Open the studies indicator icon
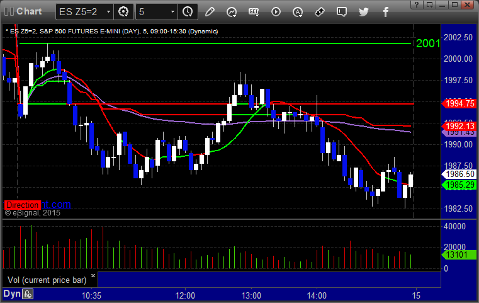This screenshot has width=479, height=303. [232, 11]
